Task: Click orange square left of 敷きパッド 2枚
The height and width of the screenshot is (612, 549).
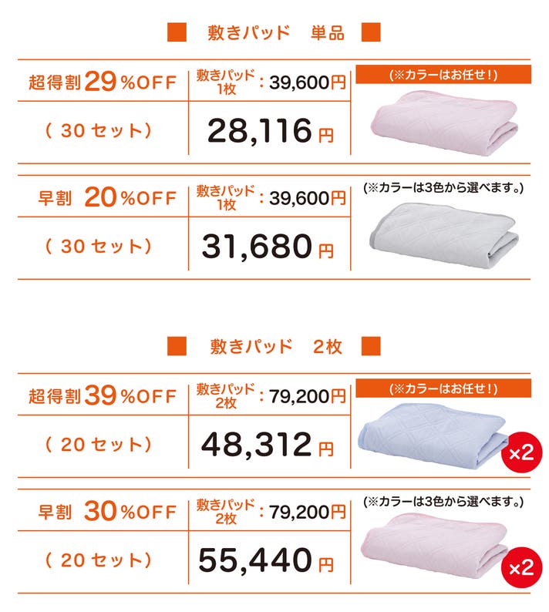Action: [x=178, y=346]
